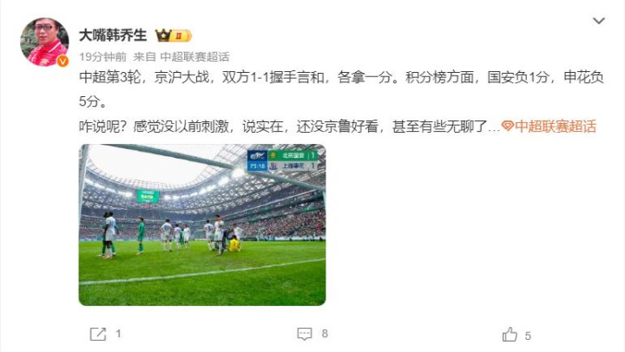Open the 19分钟前 timestamp link
This screenshot has height=352, width=625.
(102, 57)
